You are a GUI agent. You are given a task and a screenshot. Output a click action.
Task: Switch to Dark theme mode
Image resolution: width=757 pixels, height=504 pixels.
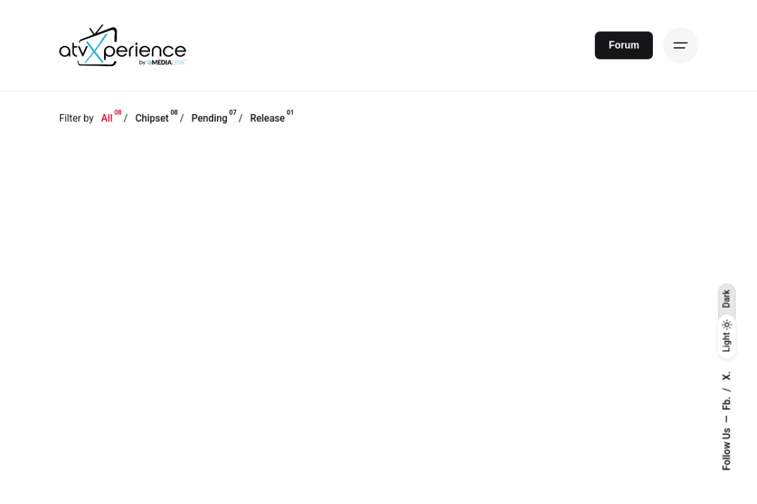click(727, 298)
